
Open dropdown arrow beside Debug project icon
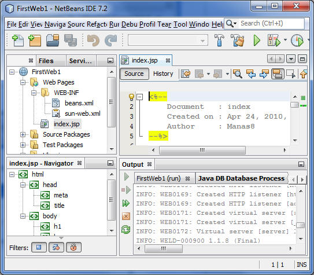[285, 40]
